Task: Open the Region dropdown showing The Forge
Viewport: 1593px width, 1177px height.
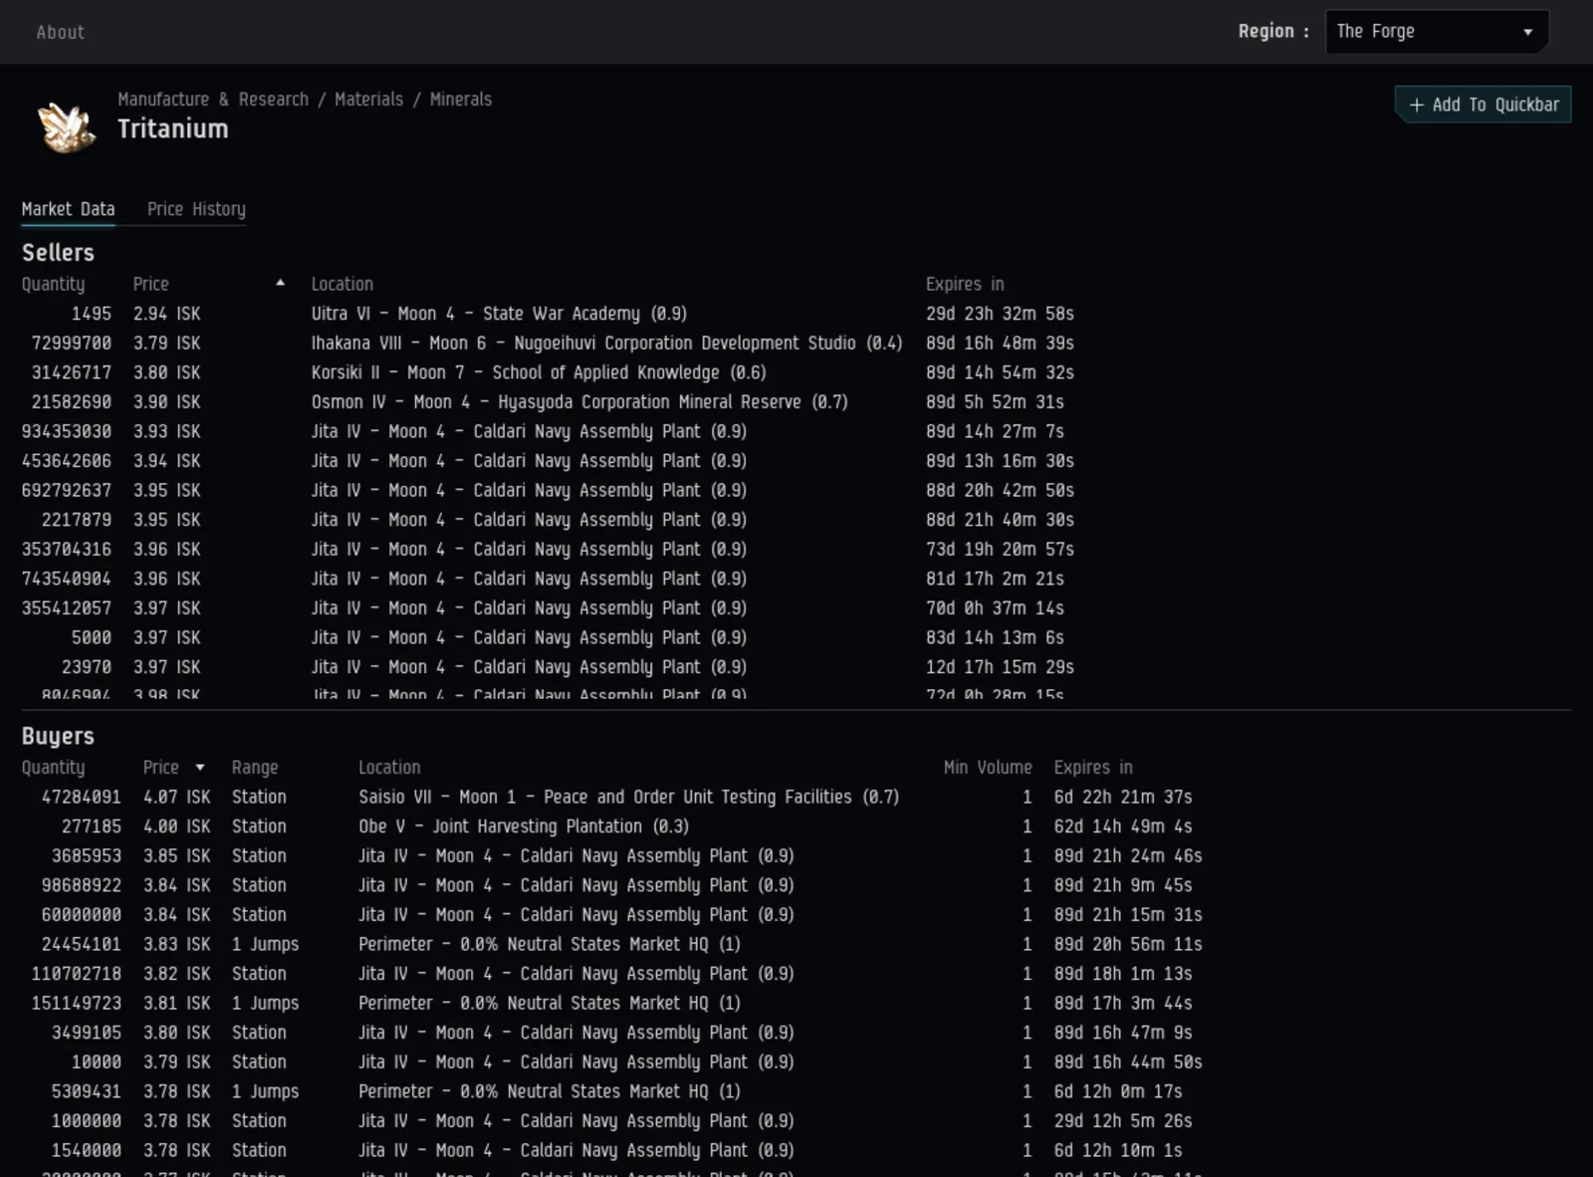Action: click(1437, 31)
